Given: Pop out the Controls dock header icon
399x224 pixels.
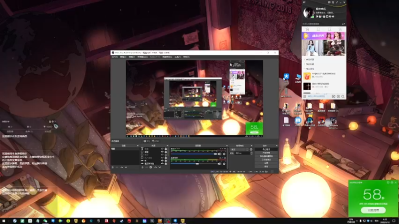Looking at the screenshot, I should 277,145.
